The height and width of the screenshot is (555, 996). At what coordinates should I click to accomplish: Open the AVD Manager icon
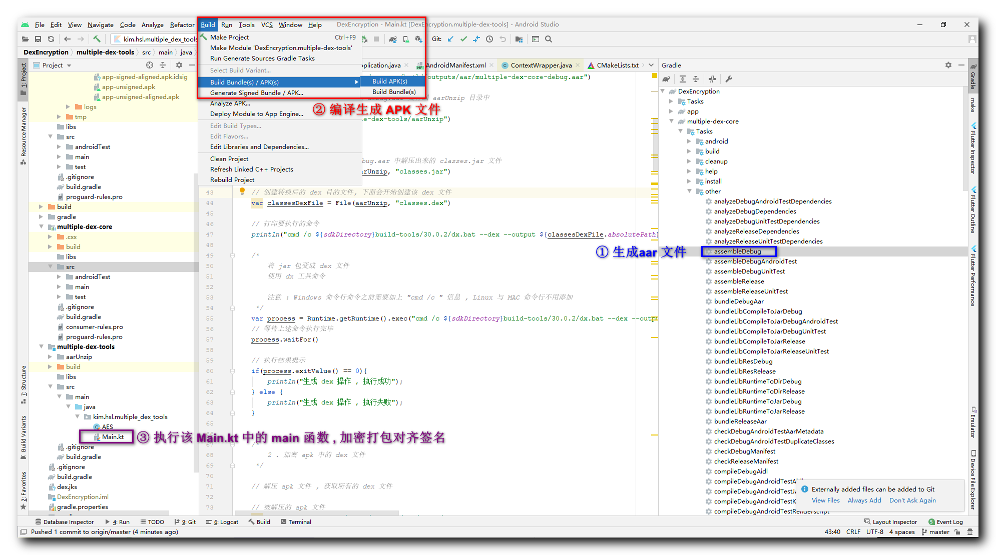(x=406, y=39)
